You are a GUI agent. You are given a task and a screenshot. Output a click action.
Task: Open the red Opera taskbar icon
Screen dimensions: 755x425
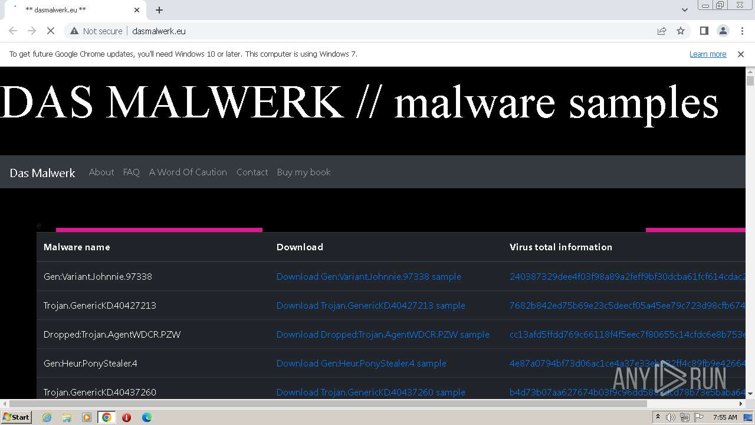coord(126,417)
